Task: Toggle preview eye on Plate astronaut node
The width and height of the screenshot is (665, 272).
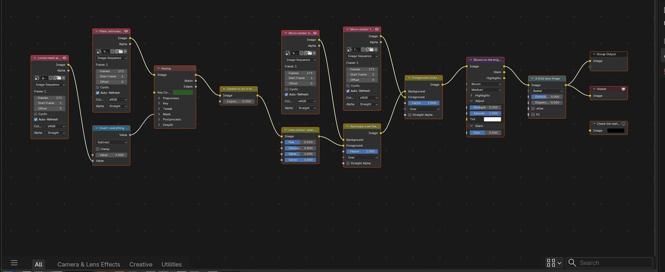Action: (126, 31)
